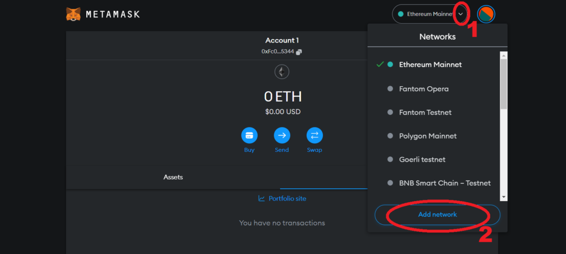This screenshot has height=254, width=566.
Task: Click the 0 ETH balance text
Action: tap(282, 97)
